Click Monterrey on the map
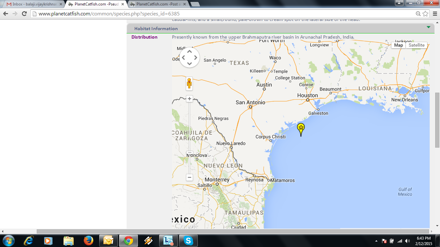Viewport: 440px width, 247px height. (x=217, y=179)
